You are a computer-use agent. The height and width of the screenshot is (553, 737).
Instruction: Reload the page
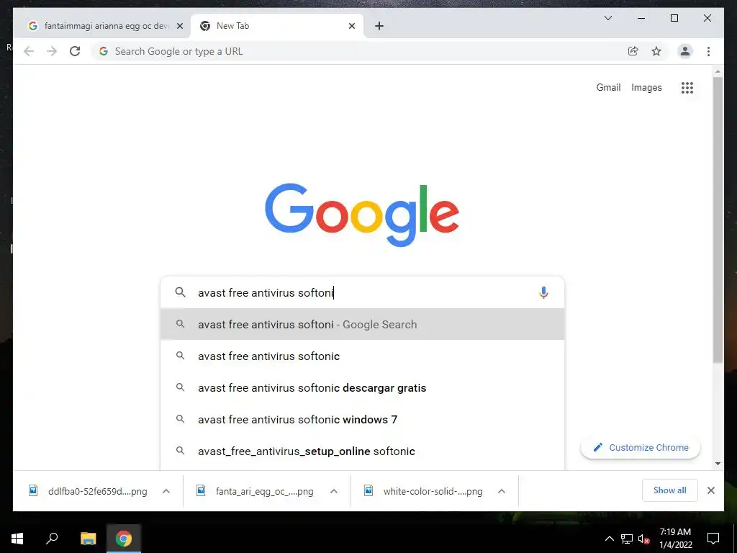coord(75,51)
